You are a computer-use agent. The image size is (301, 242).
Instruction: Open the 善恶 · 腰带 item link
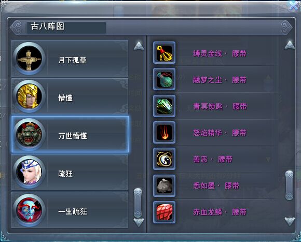pyautogui.click(x=213, y=159)
